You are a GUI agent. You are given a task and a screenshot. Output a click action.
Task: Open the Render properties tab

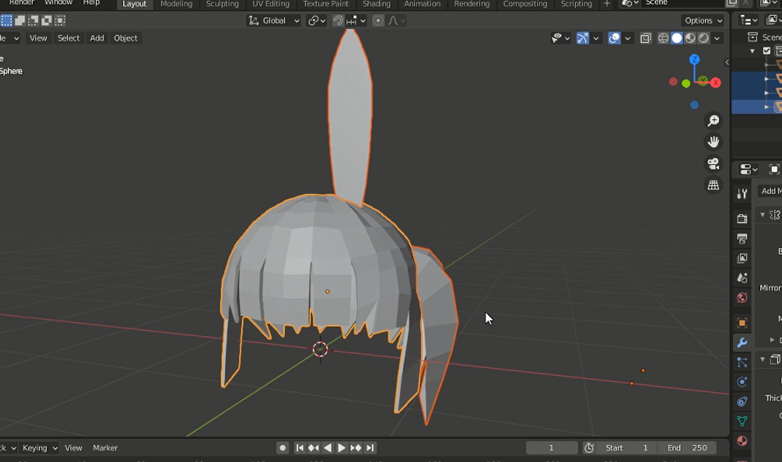(x=742, y=218)
